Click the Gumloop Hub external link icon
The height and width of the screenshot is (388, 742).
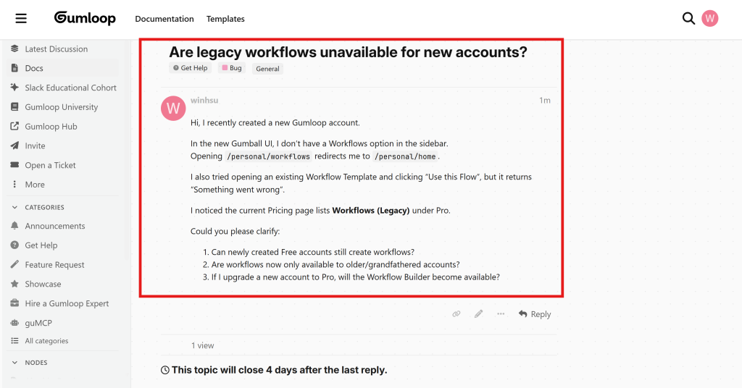14,126
